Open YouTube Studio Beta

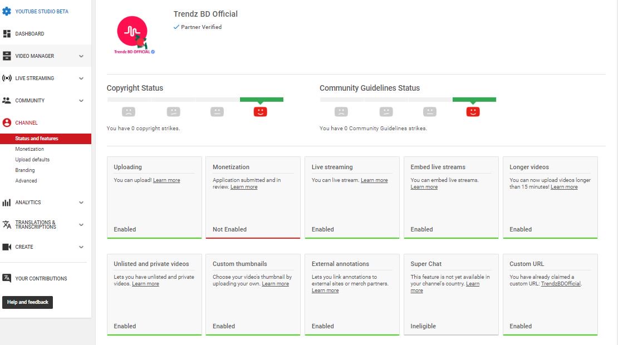pos(42,12)
